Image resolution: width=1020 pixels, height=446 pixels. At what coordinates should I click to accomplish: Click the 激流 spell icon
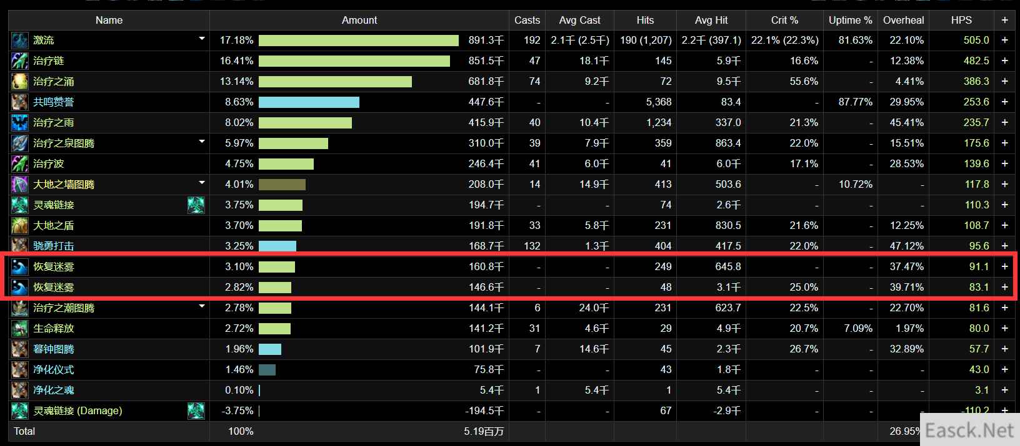20,41
